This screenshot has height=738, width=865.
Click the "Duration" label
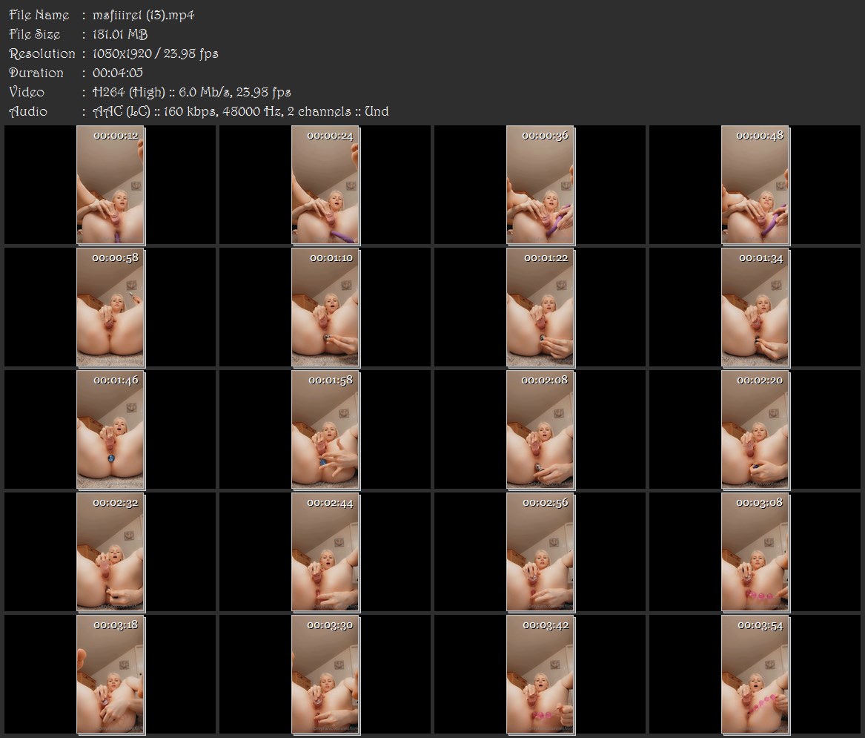36,73
